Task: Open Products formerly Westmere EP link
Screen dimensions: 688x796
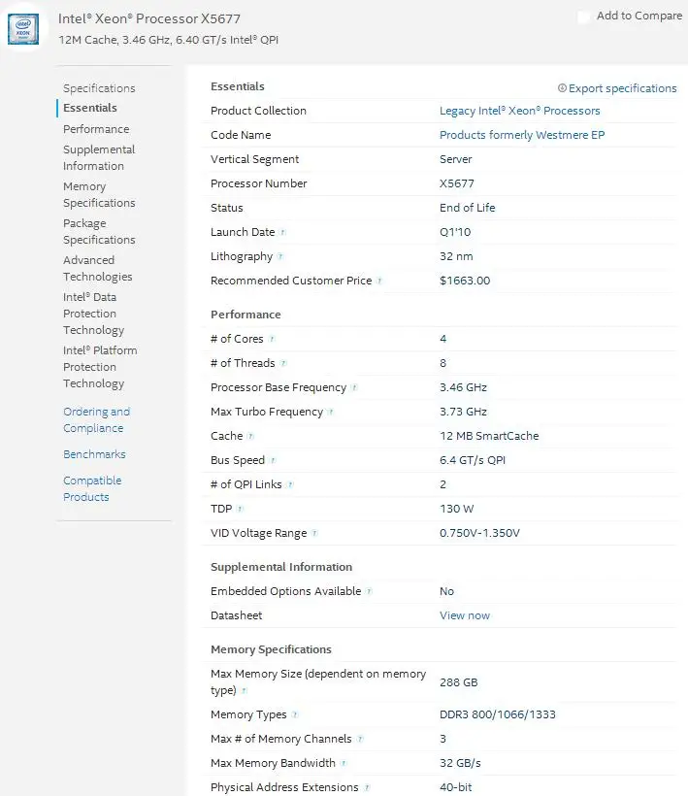Action: pyautogui.click(x=522, y=135)
